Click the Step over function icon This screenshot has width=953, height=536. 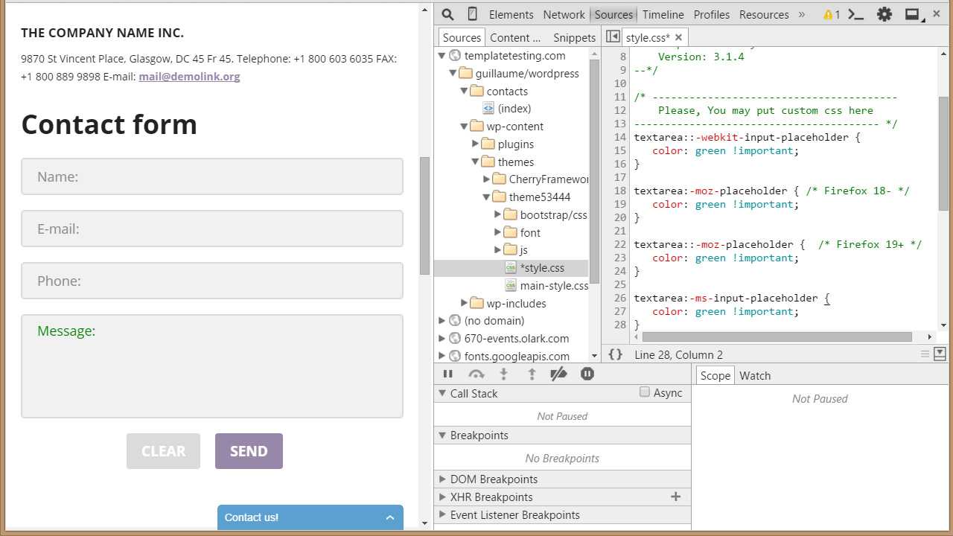(476, 374)
